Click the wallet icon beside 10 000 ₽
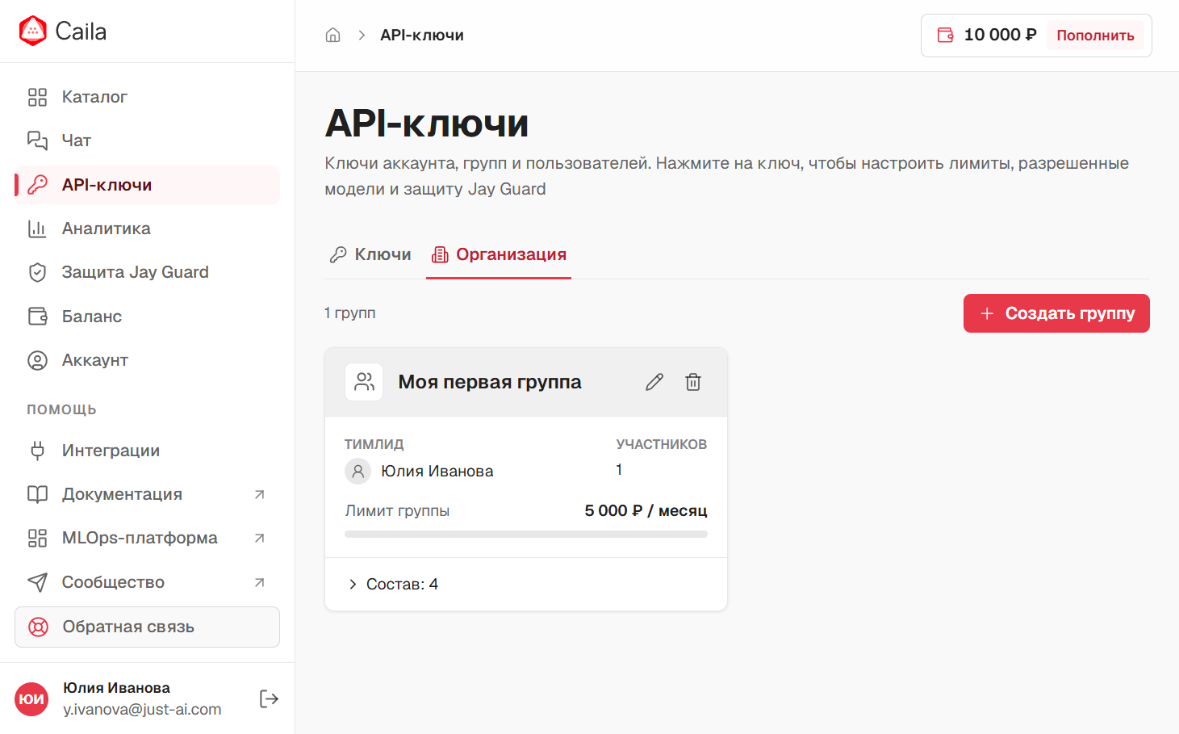Screen dimensions: 1179x734 tap(945, 35)
